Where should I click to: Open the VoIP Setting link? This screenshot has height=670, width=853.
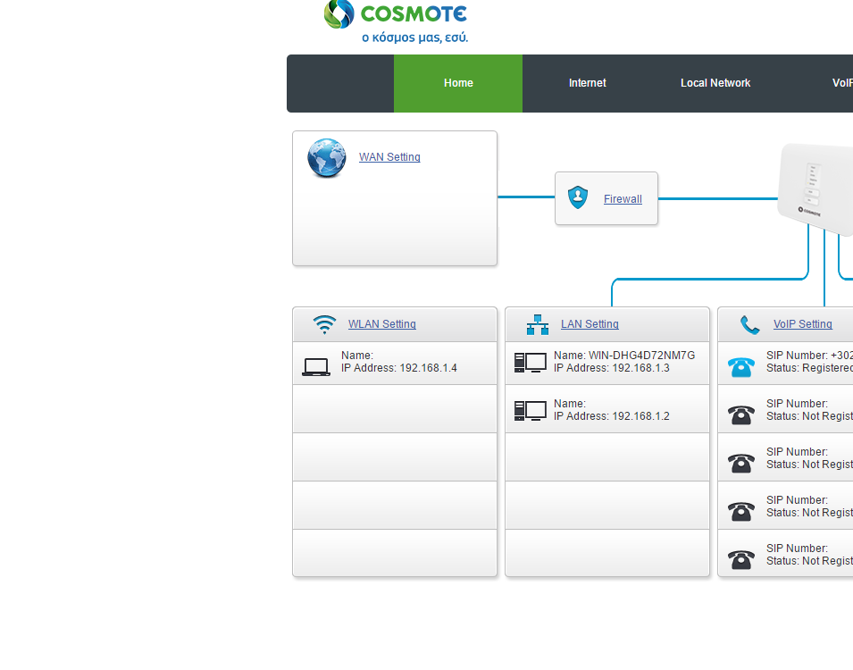pos(803,324)
